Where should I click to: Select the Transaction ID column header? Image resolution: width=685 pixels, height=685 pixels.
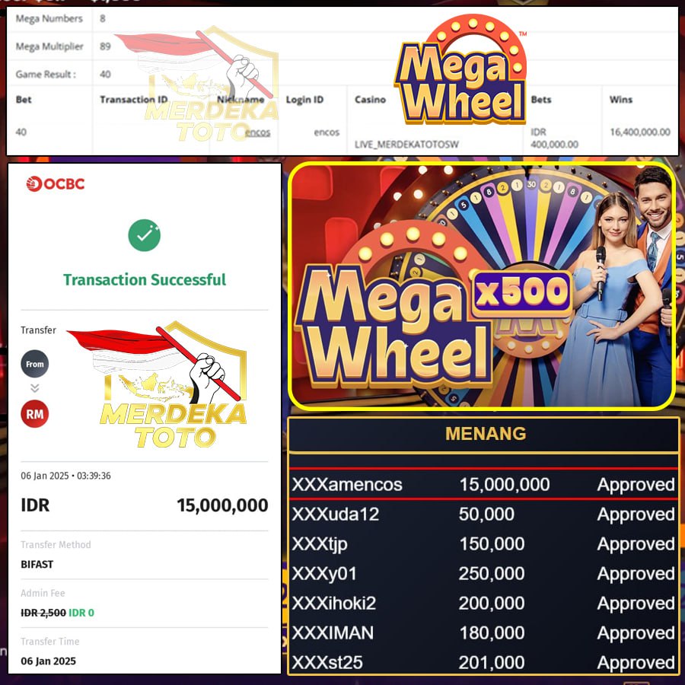pyautogui.click(x=134, y=100)
